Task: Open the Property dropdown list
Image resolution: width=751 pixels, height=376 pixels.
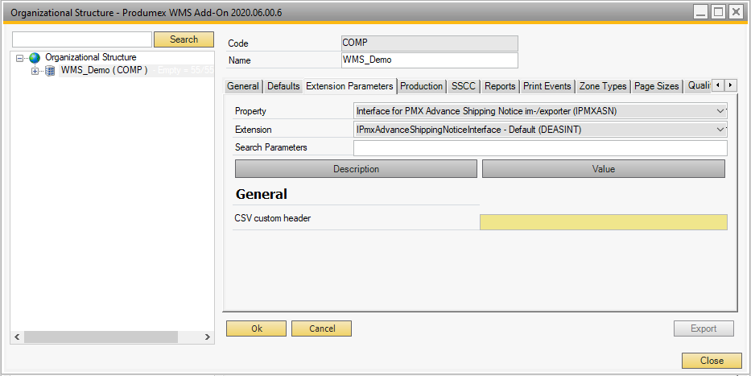Action: tap(720, 111)
